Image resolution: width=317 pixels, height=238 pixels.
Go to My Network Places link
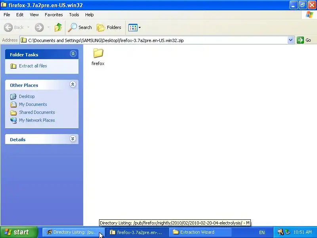[37, 120]
